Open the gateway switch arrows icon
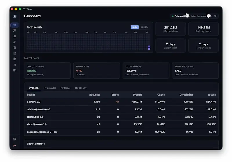232x162 pixels. (215, 16)
